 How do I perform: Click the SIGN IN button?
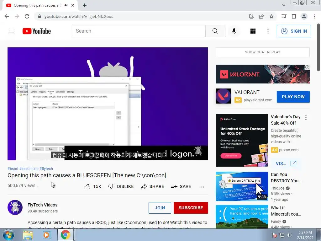click(294, 31)
